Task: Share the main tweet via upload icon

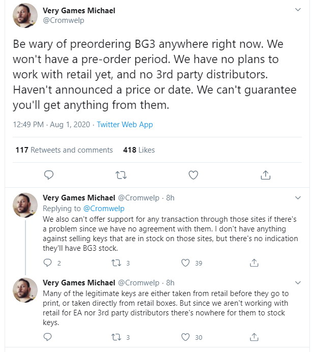Action: tap(266, 175)
